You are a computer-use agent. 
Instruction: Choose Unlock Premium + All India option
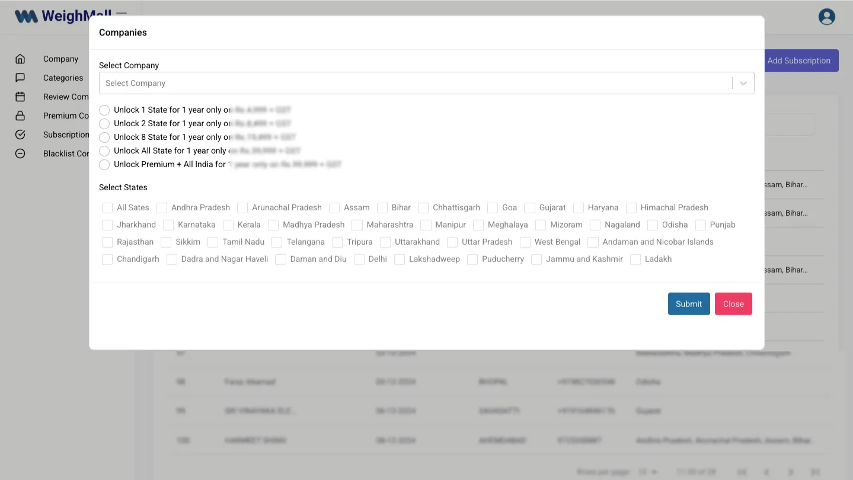(x=104, y=165)
